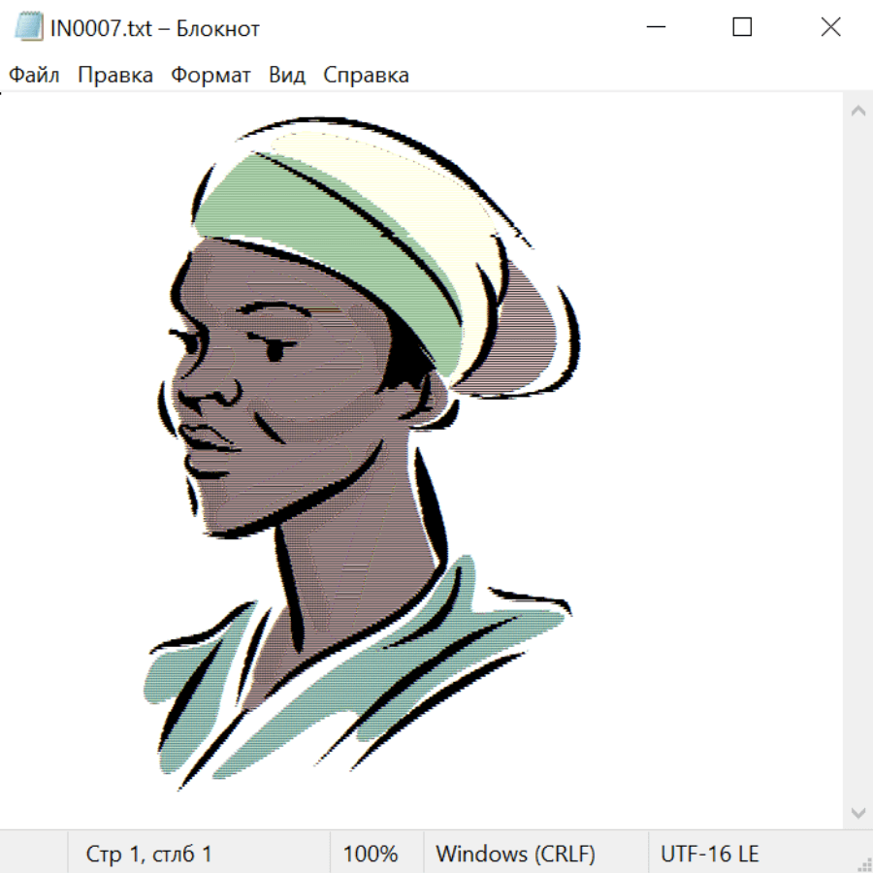The width and height of the screenshot is (873, 873).
Task: Click the 100% zoom indicator
Action: [371, 855]
